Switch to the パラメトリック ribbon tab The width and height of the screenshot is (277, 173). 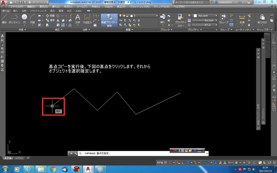(38, 11)
